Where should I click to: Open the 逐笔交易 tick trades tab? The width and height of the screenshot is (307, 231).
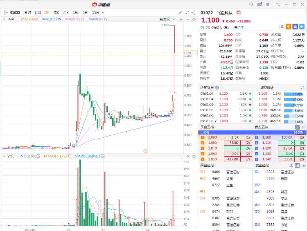tap(207, 87)
